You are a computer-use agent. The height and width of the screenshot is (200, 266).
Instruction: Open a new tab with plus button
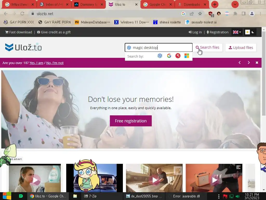(215, 4)
